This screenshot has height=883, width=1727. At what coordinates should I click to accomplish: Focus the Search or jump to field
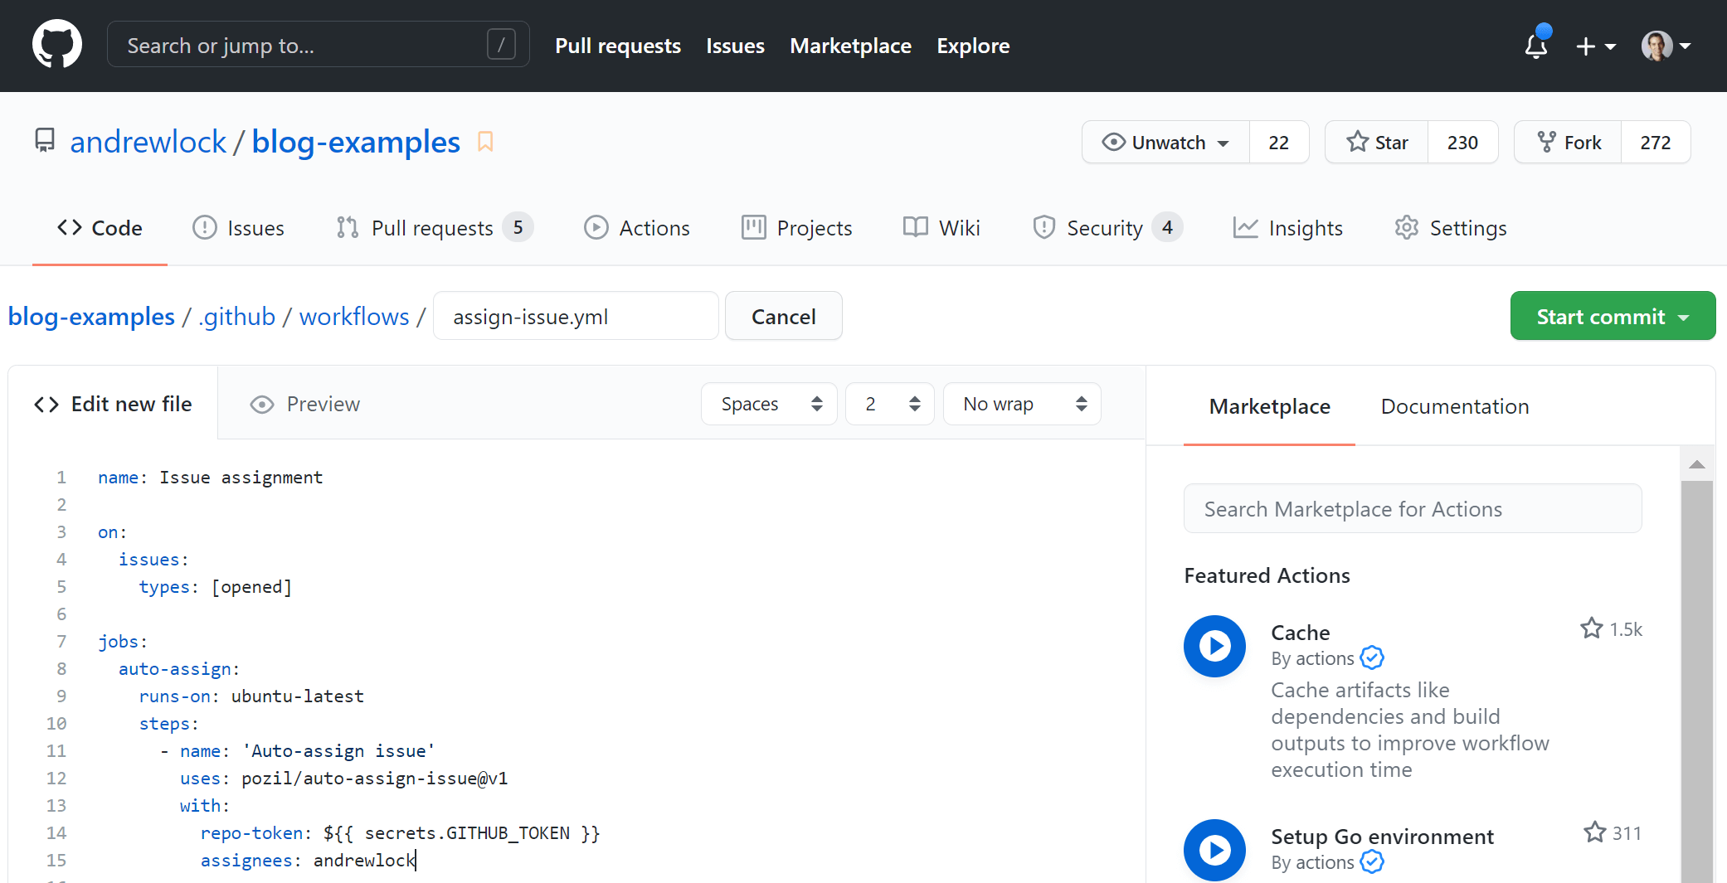319,45
